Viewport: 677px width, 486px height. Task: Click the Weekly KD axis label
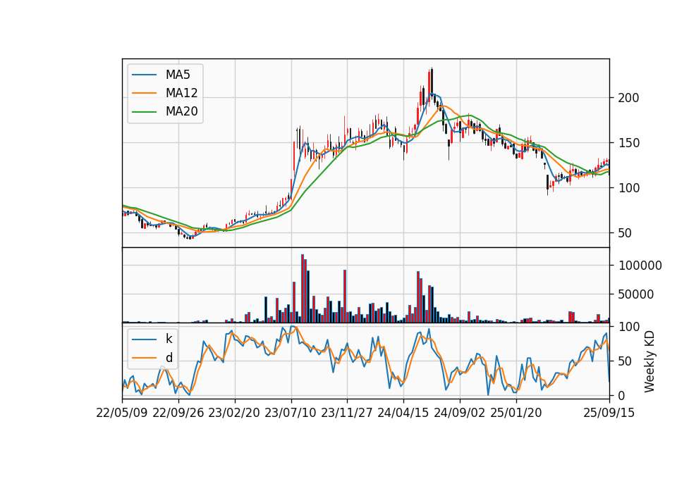pyautogui.click(x=649, y=361)
